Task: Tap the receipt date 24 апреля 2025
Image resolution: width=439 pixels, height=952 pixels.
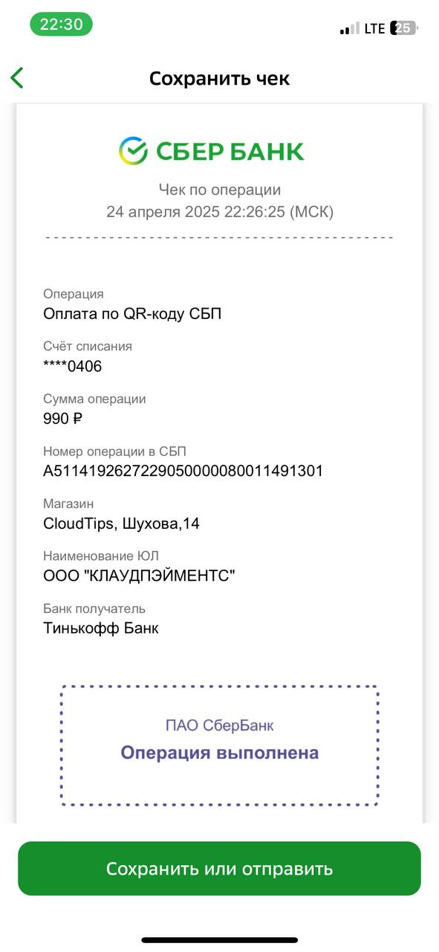Action: (163, 212)
